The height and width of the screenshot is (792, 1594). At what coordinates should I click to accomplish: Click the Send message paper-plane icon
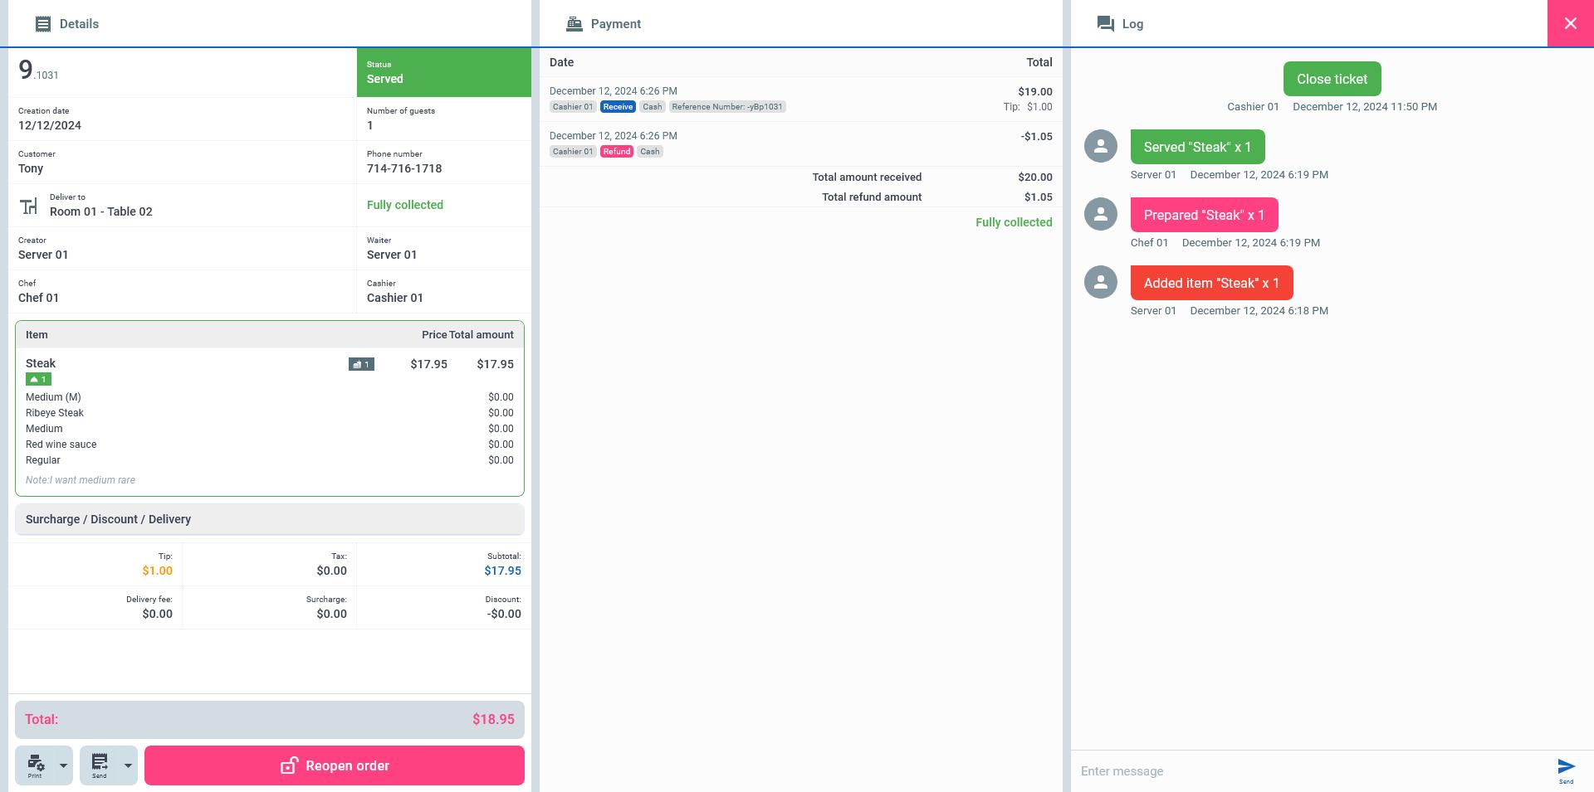coord(1566,768)
